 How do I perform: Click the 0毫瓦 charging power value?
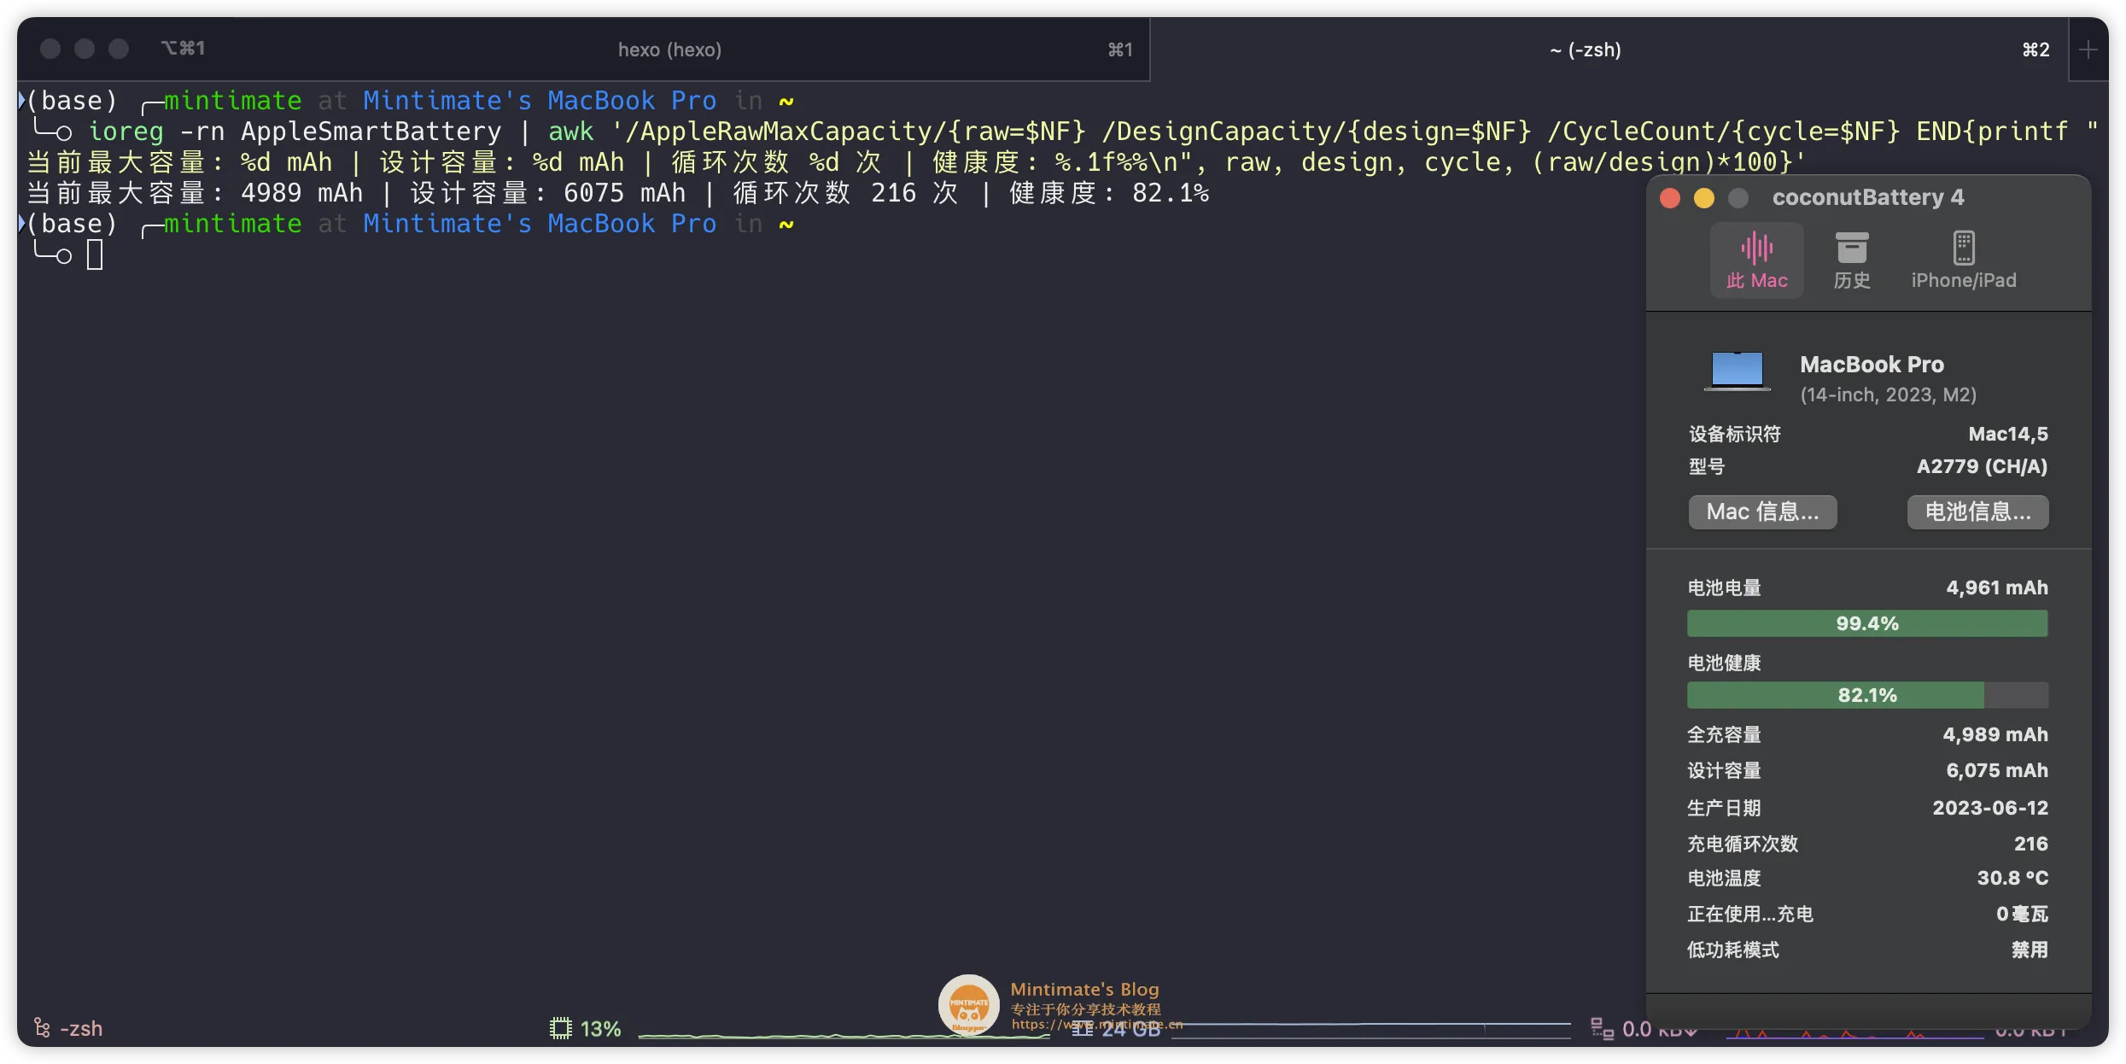point(2022,914)
